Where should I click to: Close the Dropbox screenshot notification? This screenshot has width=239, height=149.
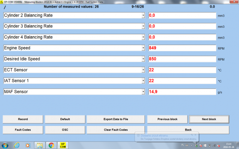click(195, 135)
